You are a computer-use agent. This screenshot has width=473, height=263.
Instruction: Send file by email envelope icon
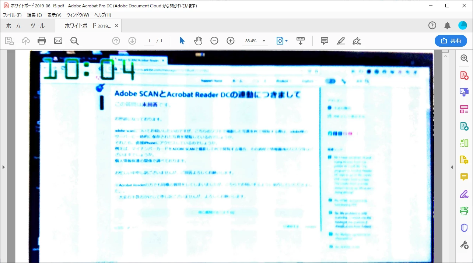(x=58, y=41)
